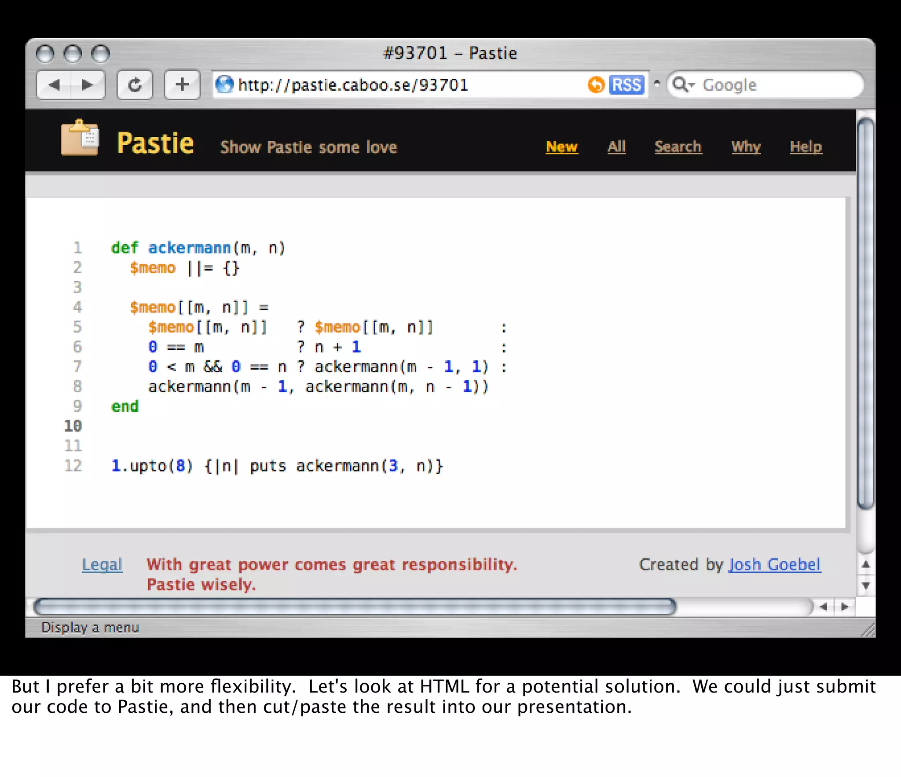Click the horizontal scrollbar left arrow
901x777 pixels.
pos(824,607)
